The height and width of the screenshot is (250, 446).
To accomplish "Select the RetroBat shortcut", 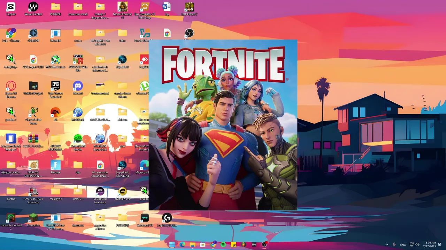I will pos(55,35).
